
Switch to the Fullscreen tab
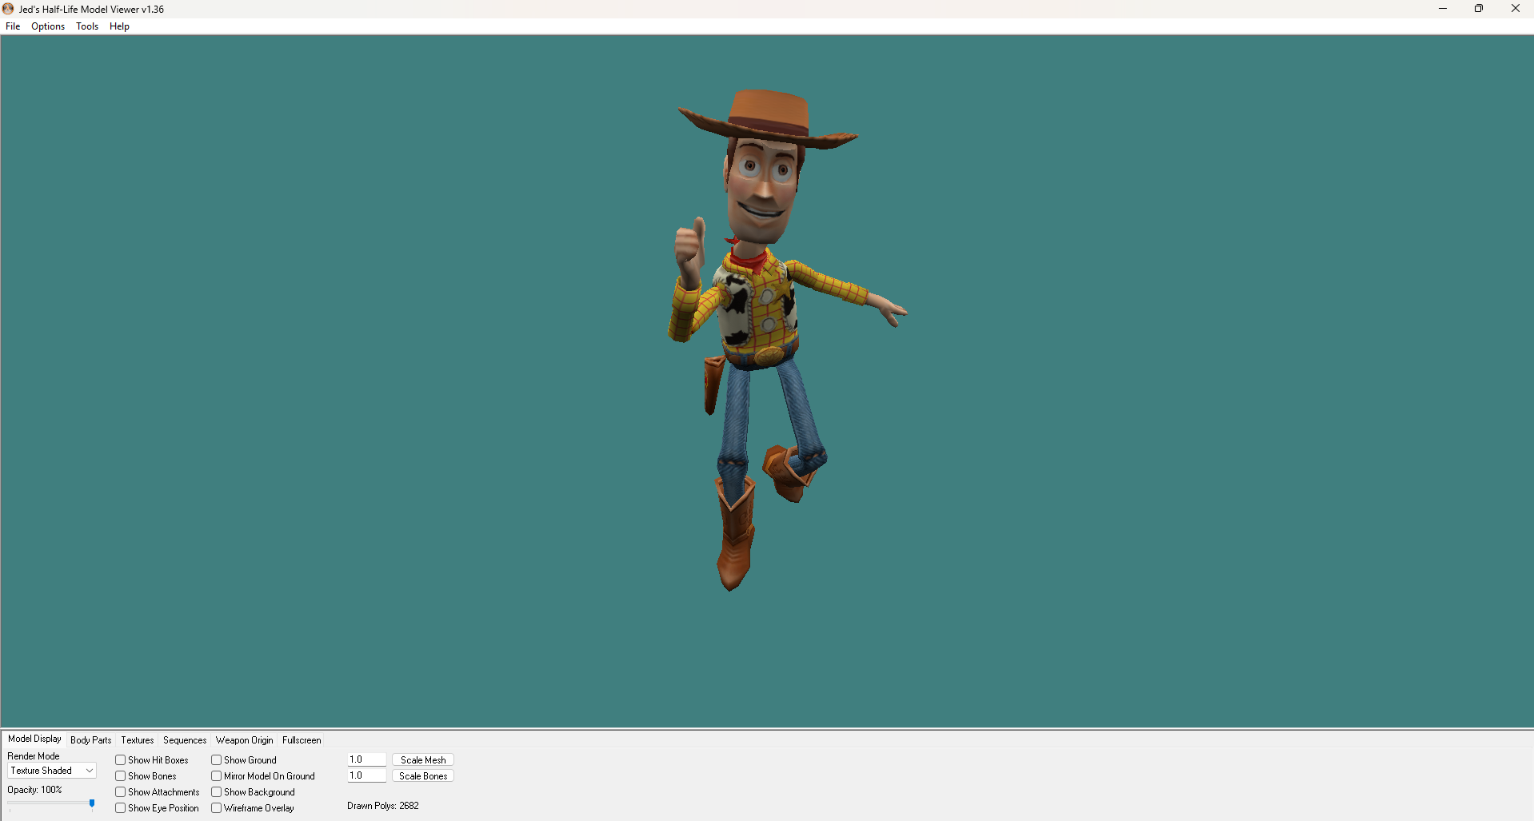point(302,740)
